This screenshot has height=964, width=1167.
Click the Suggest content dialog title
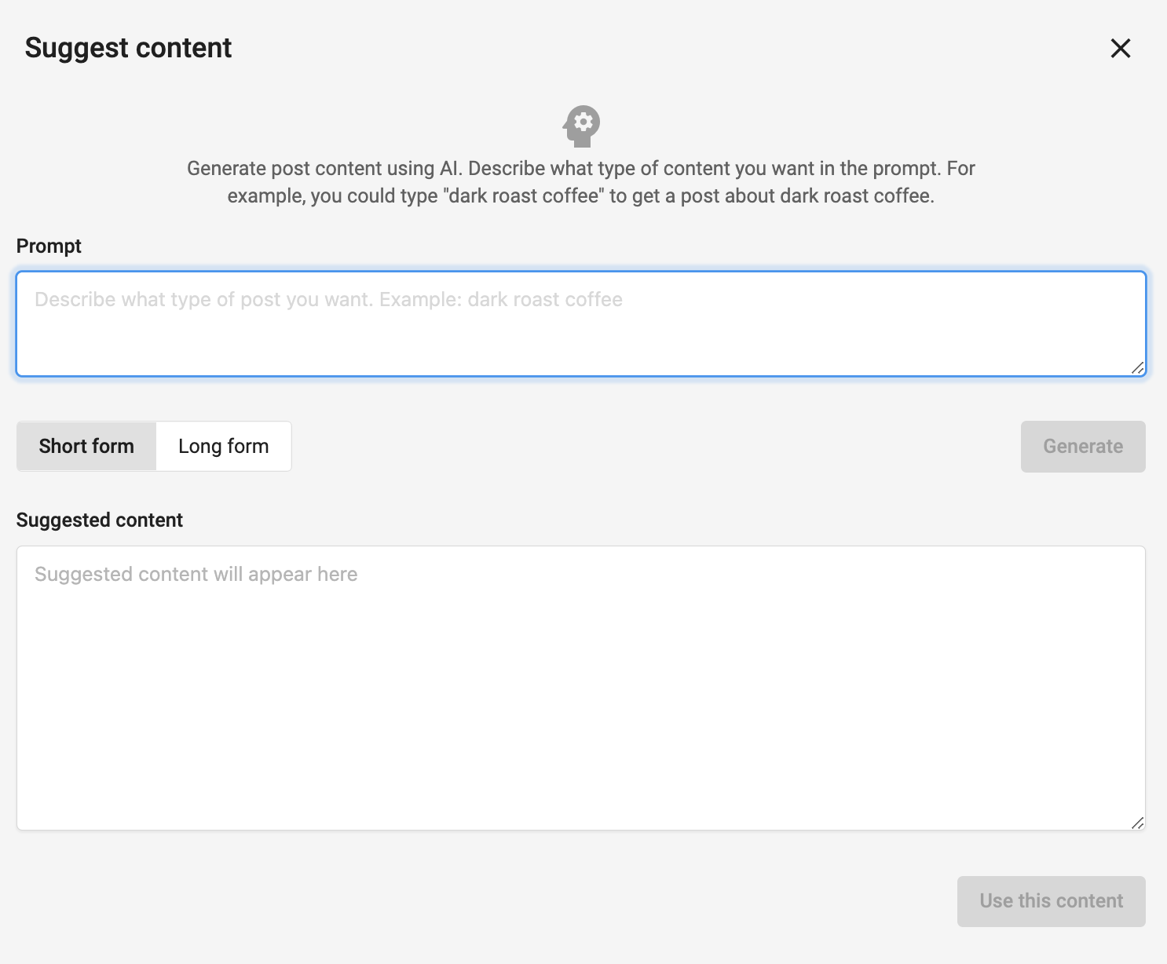pos(128,48)
